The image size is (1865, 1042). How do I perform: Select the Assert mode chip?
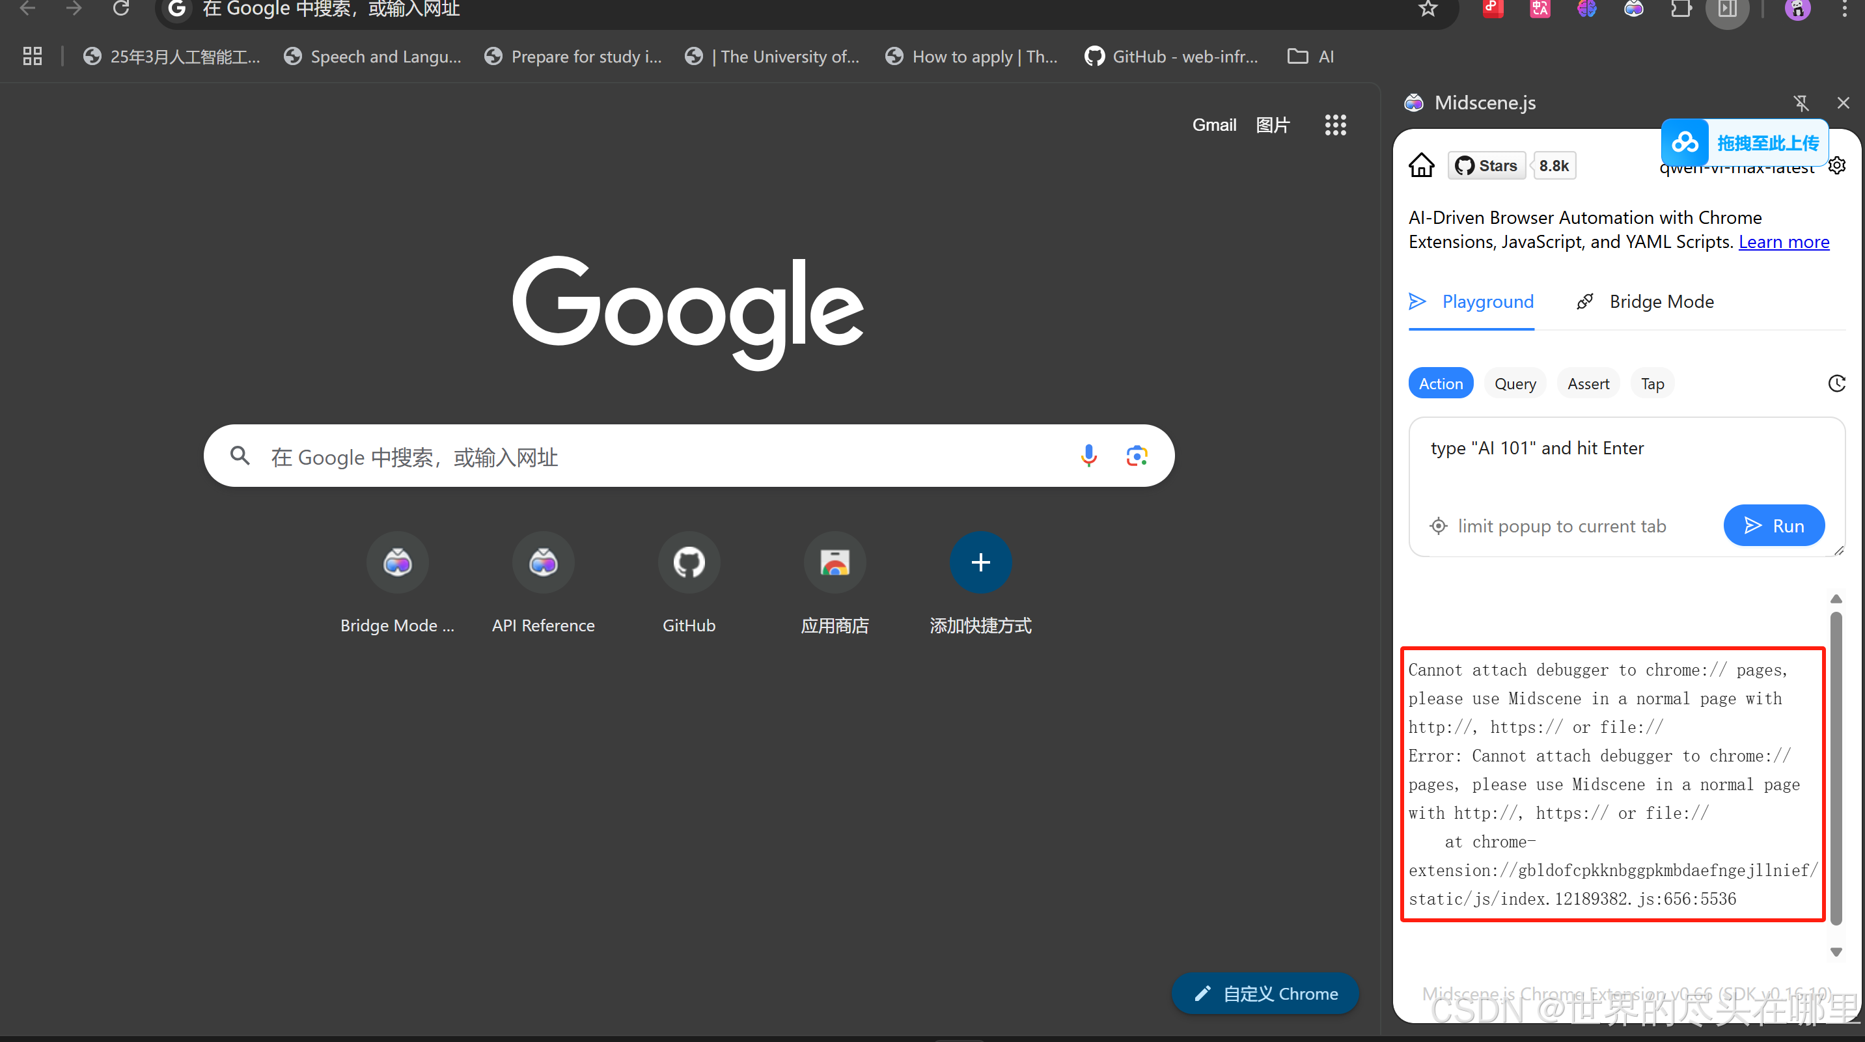(x=1588, y=383)
